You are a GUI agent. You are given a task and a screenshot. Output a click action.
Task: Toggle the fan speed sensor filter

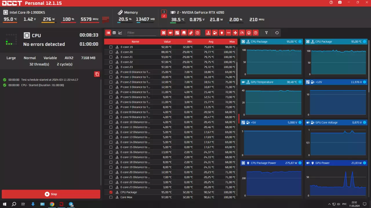coord(235,33)
